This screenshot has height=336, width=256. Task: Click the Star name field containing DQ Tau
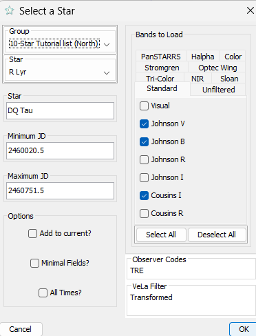pos(60,110)
